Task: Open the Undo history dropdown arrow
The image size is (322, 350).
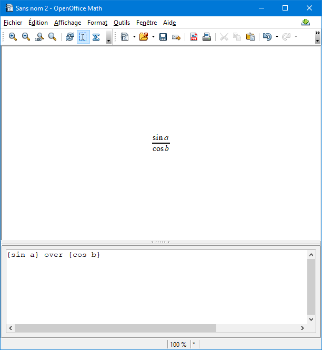Action: (277, 37)
